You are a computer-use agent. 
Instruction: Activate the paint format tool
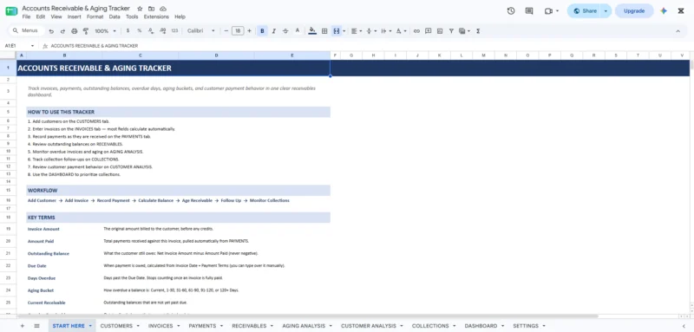pyautogui.click(x=86, y=31)
